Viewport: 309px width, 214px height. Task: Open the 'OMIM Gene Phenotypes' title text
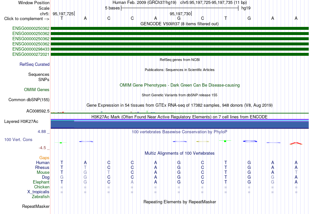tap(180, 85)
